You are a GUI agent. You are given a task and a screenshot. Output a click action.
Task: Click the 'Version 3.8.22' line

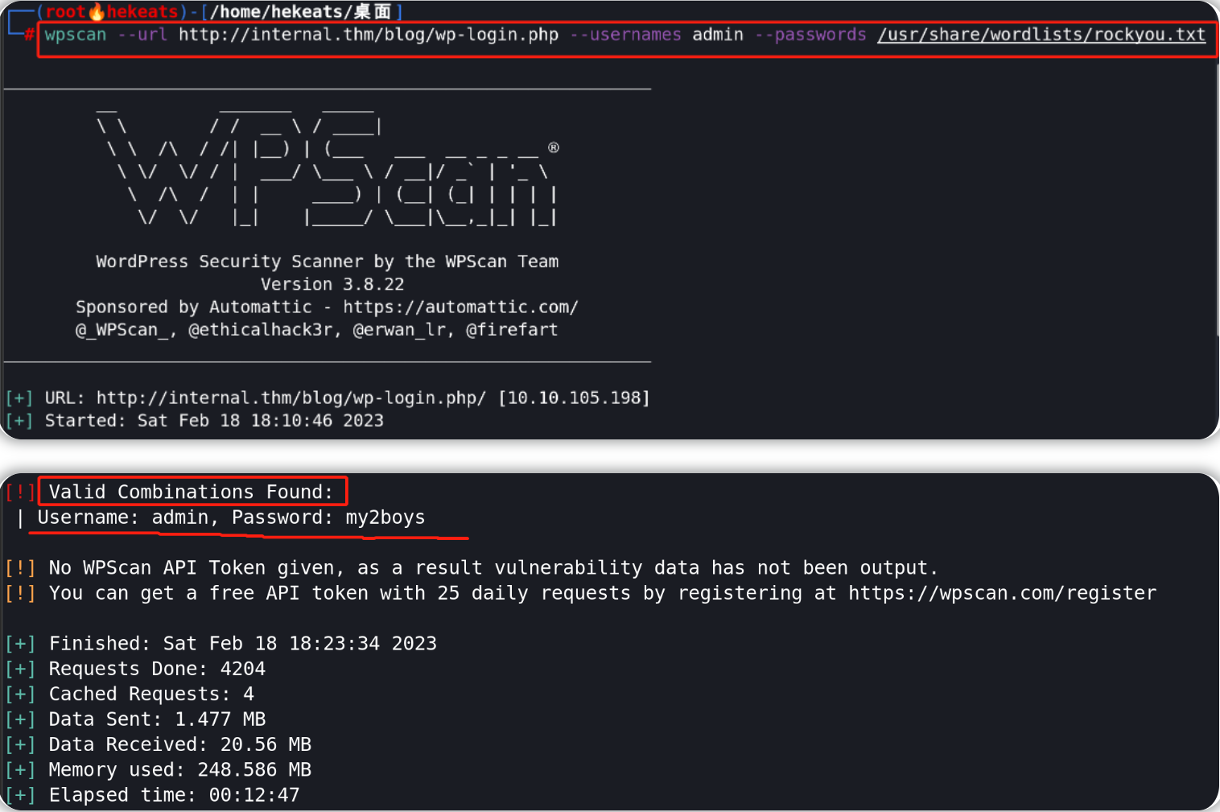click(x=332, y=284)
